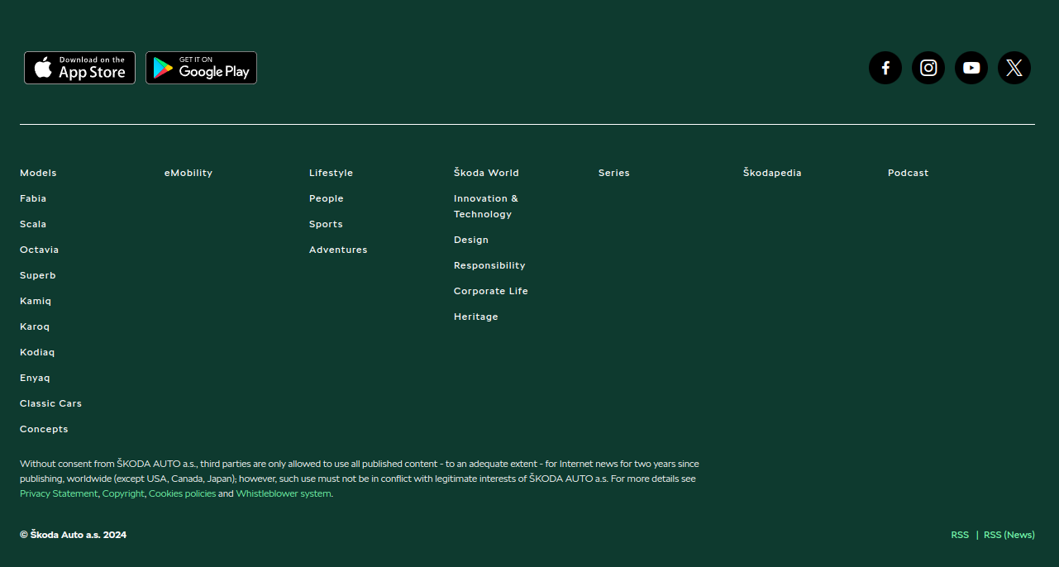Go to Innovation & Technology

click(x=486, y=206)
